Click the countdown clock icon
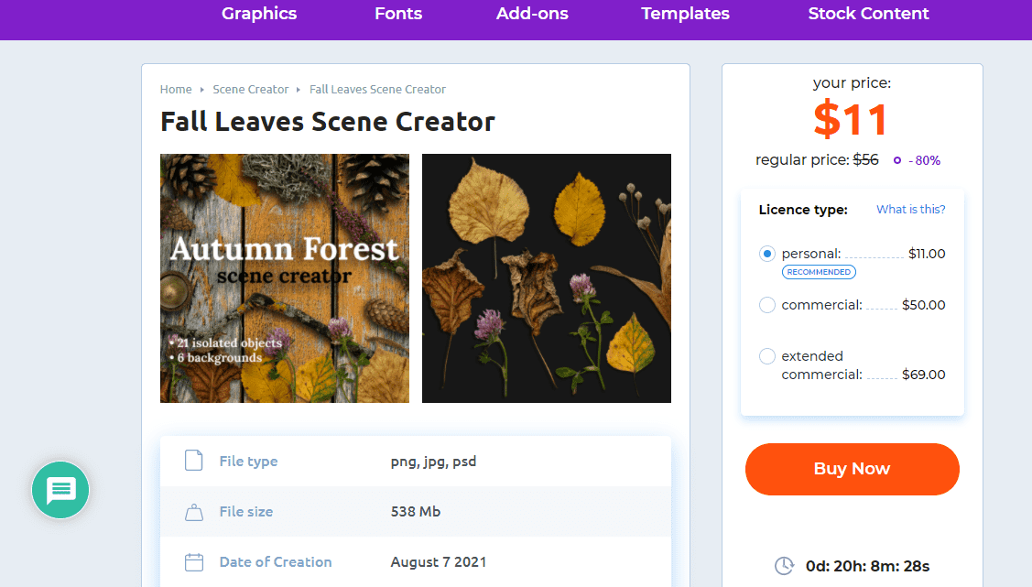 (785, 566)
